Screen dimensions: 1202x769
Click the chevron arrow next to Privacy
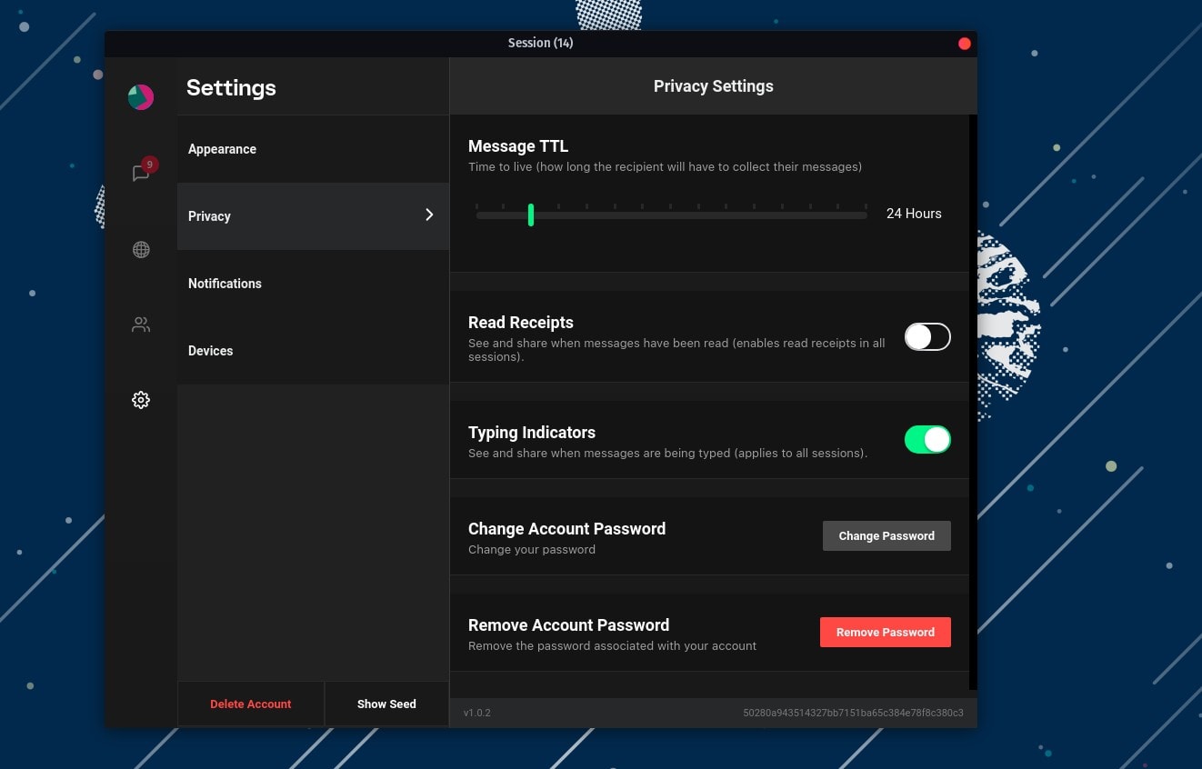429,215
